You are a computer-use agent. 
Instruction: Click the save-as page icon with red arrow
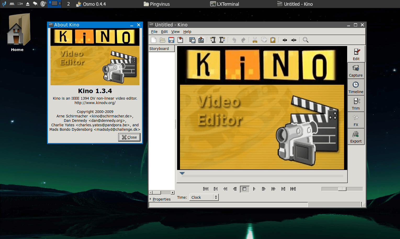(180, 40)
